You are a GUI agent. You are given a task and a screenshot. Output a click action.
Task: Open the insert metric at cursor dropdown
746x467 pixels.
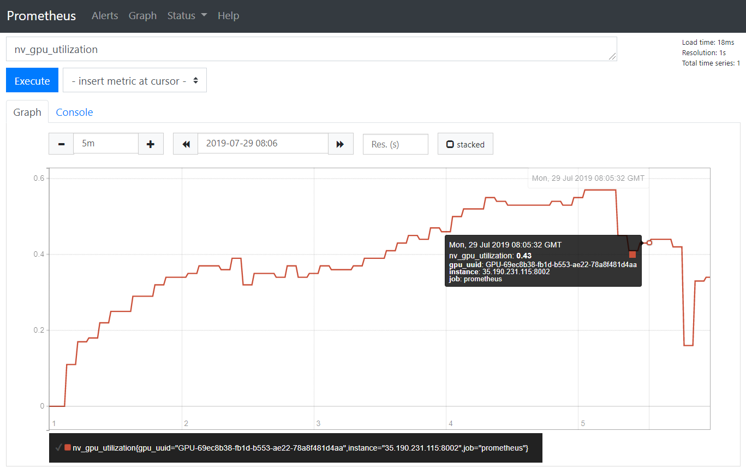135,81
